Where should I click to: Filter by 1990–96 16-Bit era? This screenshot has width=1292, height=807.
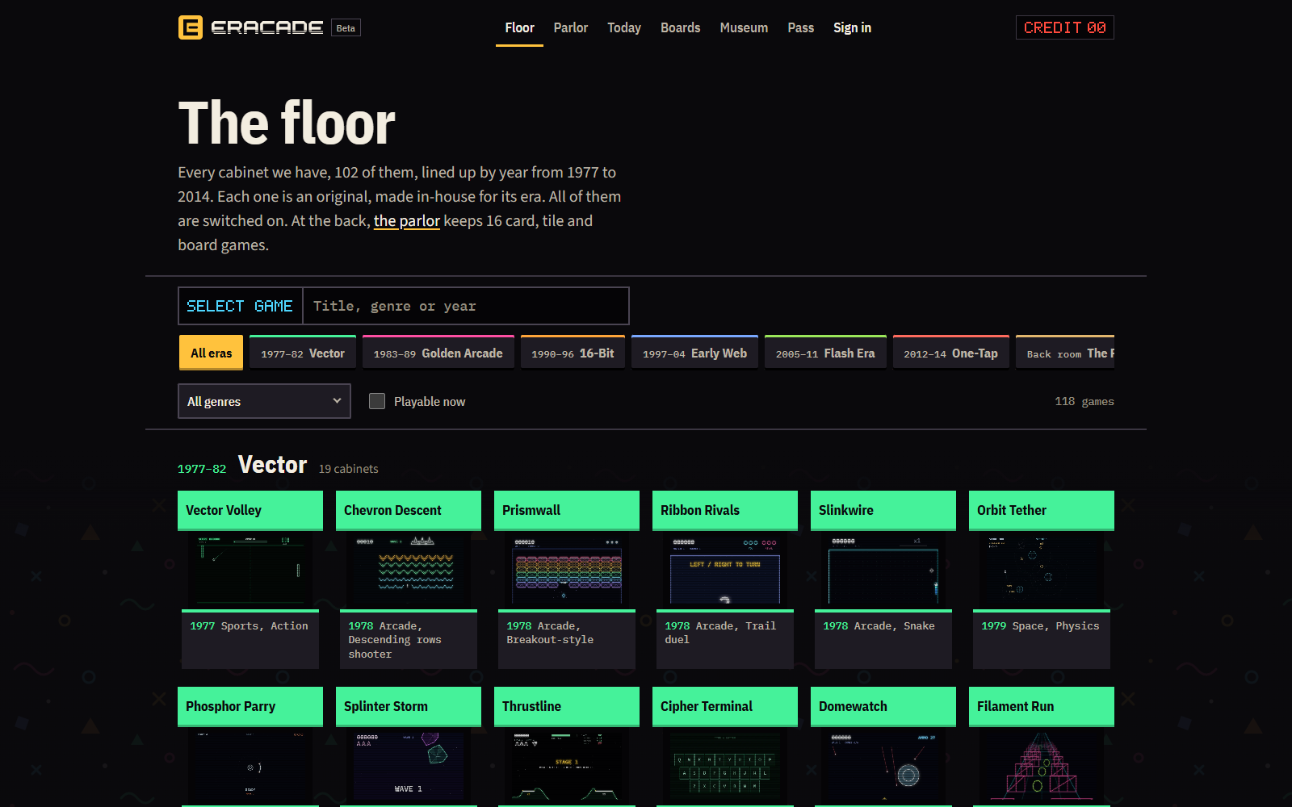[573, 353]
